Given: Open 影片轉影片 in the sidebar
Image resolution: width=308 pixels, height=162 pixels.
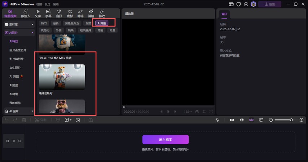Looking at the screenshot, I should click(16, 59).
